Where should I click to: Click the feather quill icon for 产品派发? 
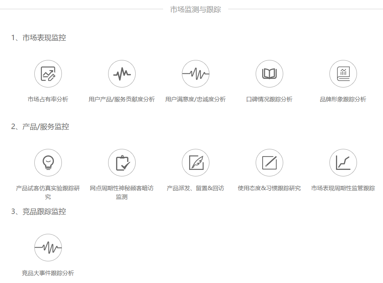point(196,163)
